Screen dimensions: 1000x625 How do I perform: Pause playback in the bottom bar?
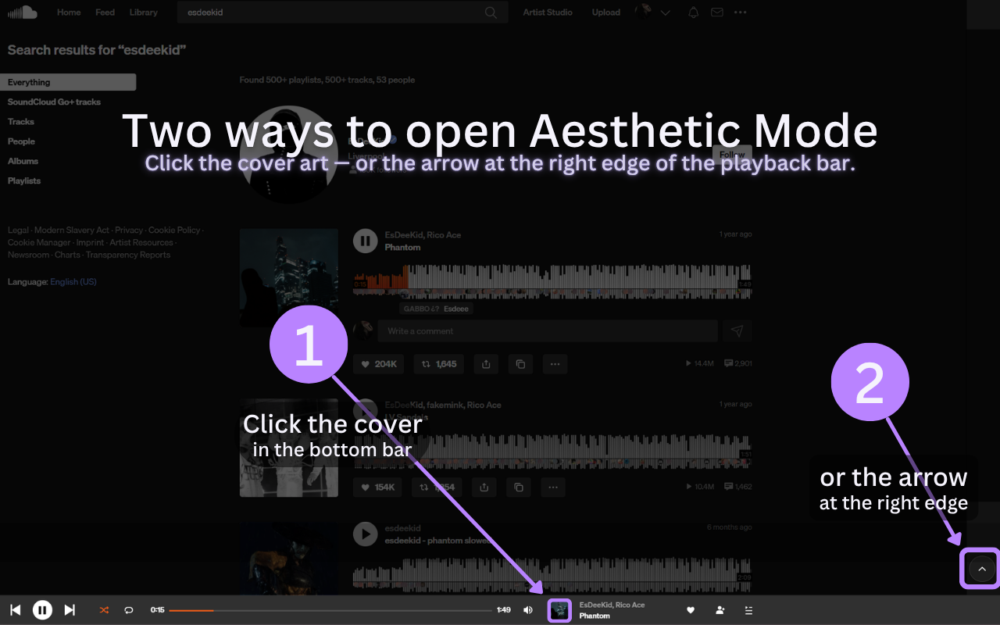point(42,610)
